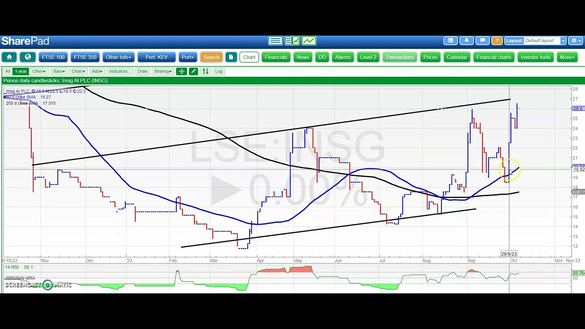Open the alarm bell notifications icon
Screen dimensions: 585x329
467,41
